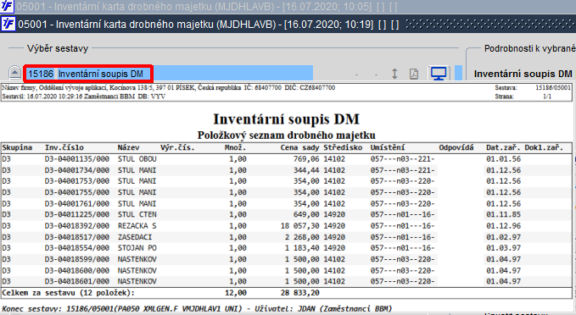Click the price 344,44

[306, 170]
